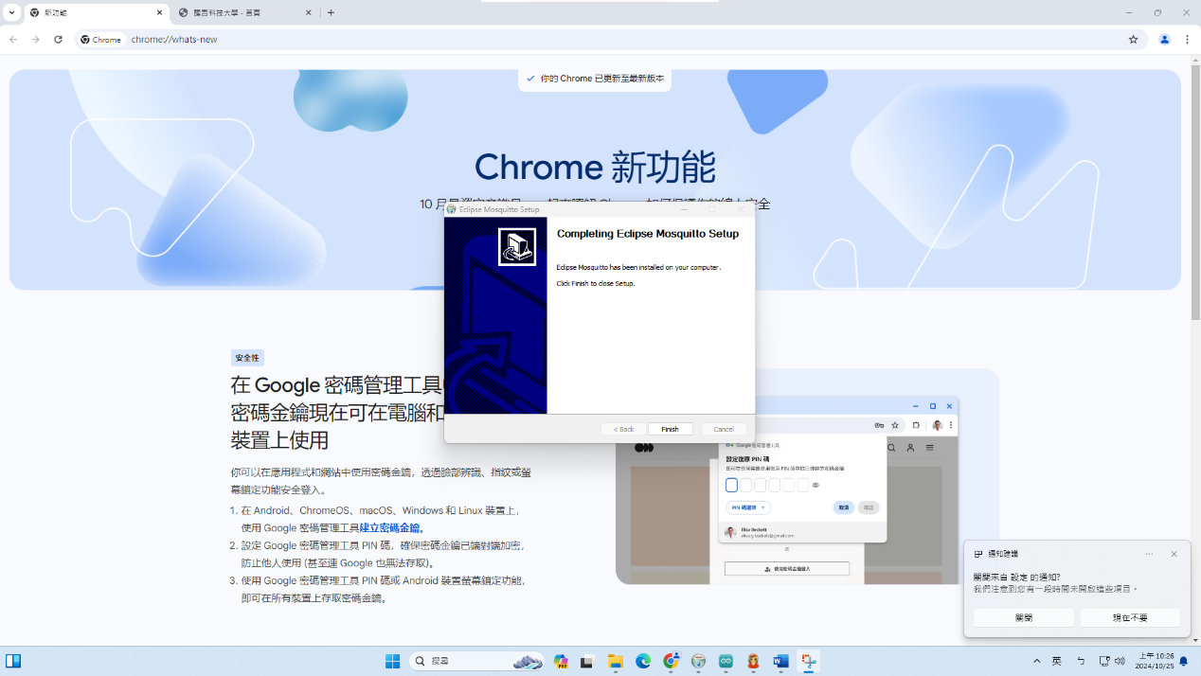The image size is (1201, 676).
Task: Expand the hidden system tray icons chevron
Action: pos(1036,661)
